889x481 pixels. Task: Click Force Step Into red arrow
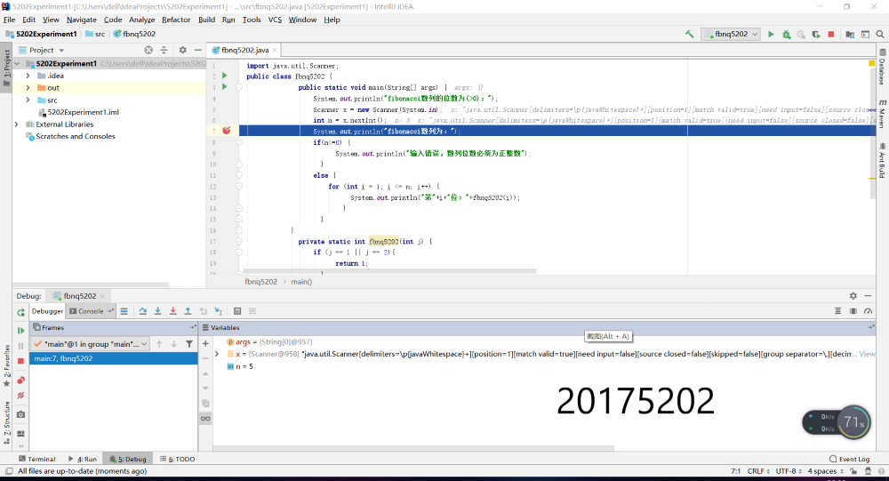[173, 311]
